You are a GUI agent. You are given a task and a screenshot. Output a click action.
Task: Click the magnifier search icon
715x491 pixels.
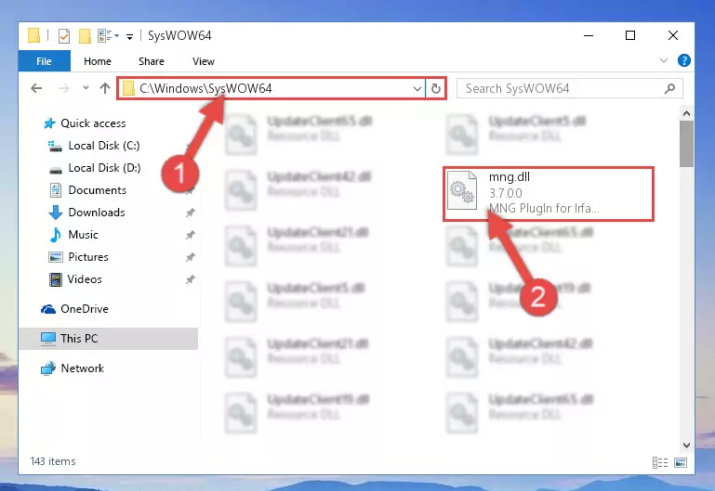pos(669,88)
